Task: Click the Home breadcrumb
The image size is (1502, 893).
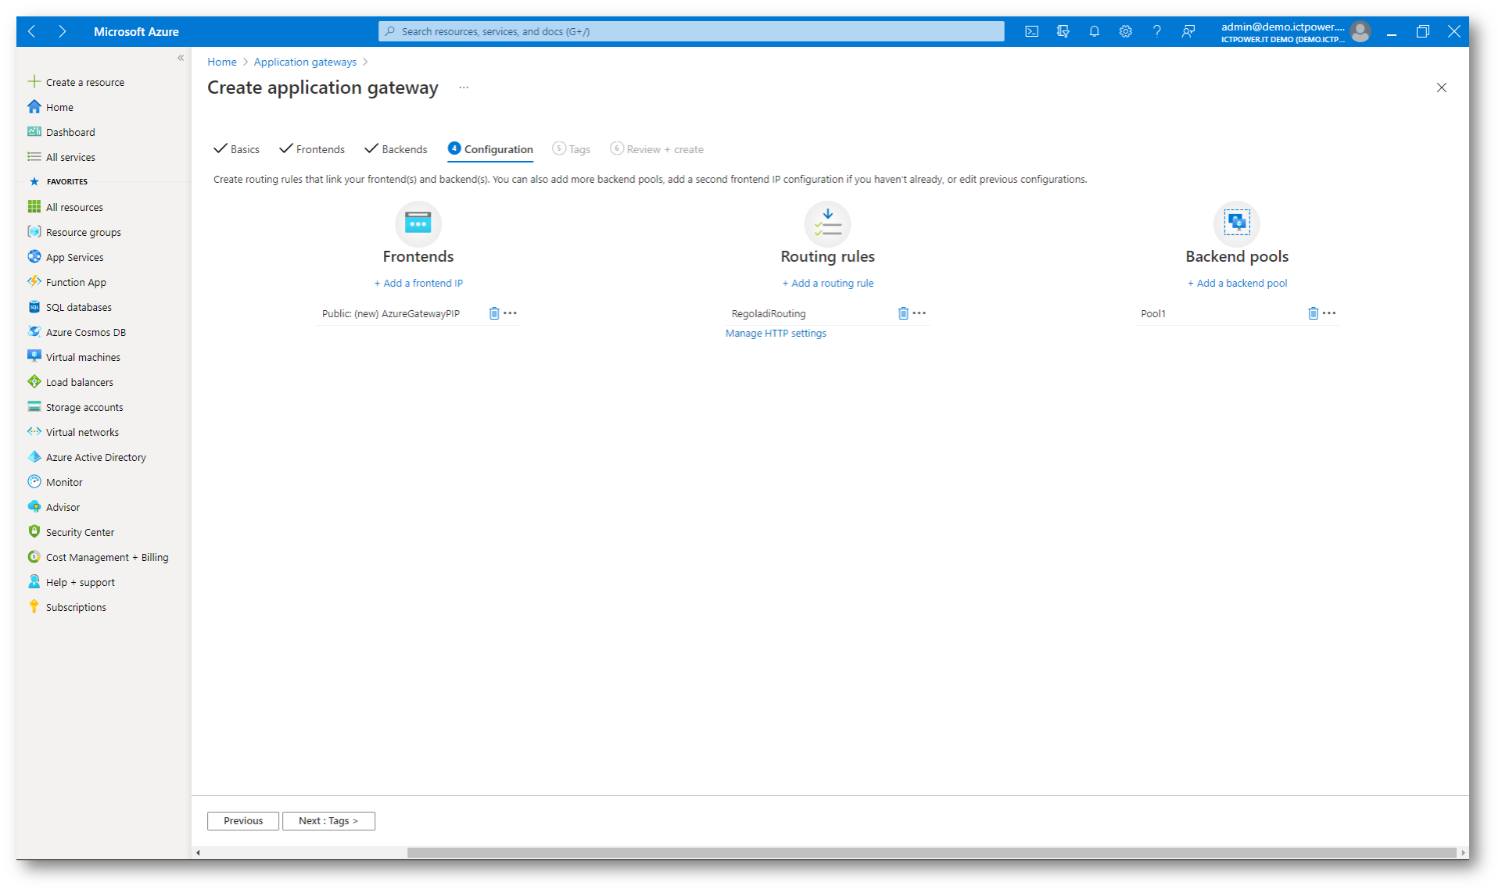Action: click(222, 62)
